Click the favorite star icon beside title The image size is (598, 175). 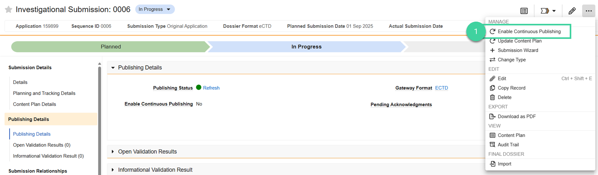pyautogui.click(x=8, y=10)
